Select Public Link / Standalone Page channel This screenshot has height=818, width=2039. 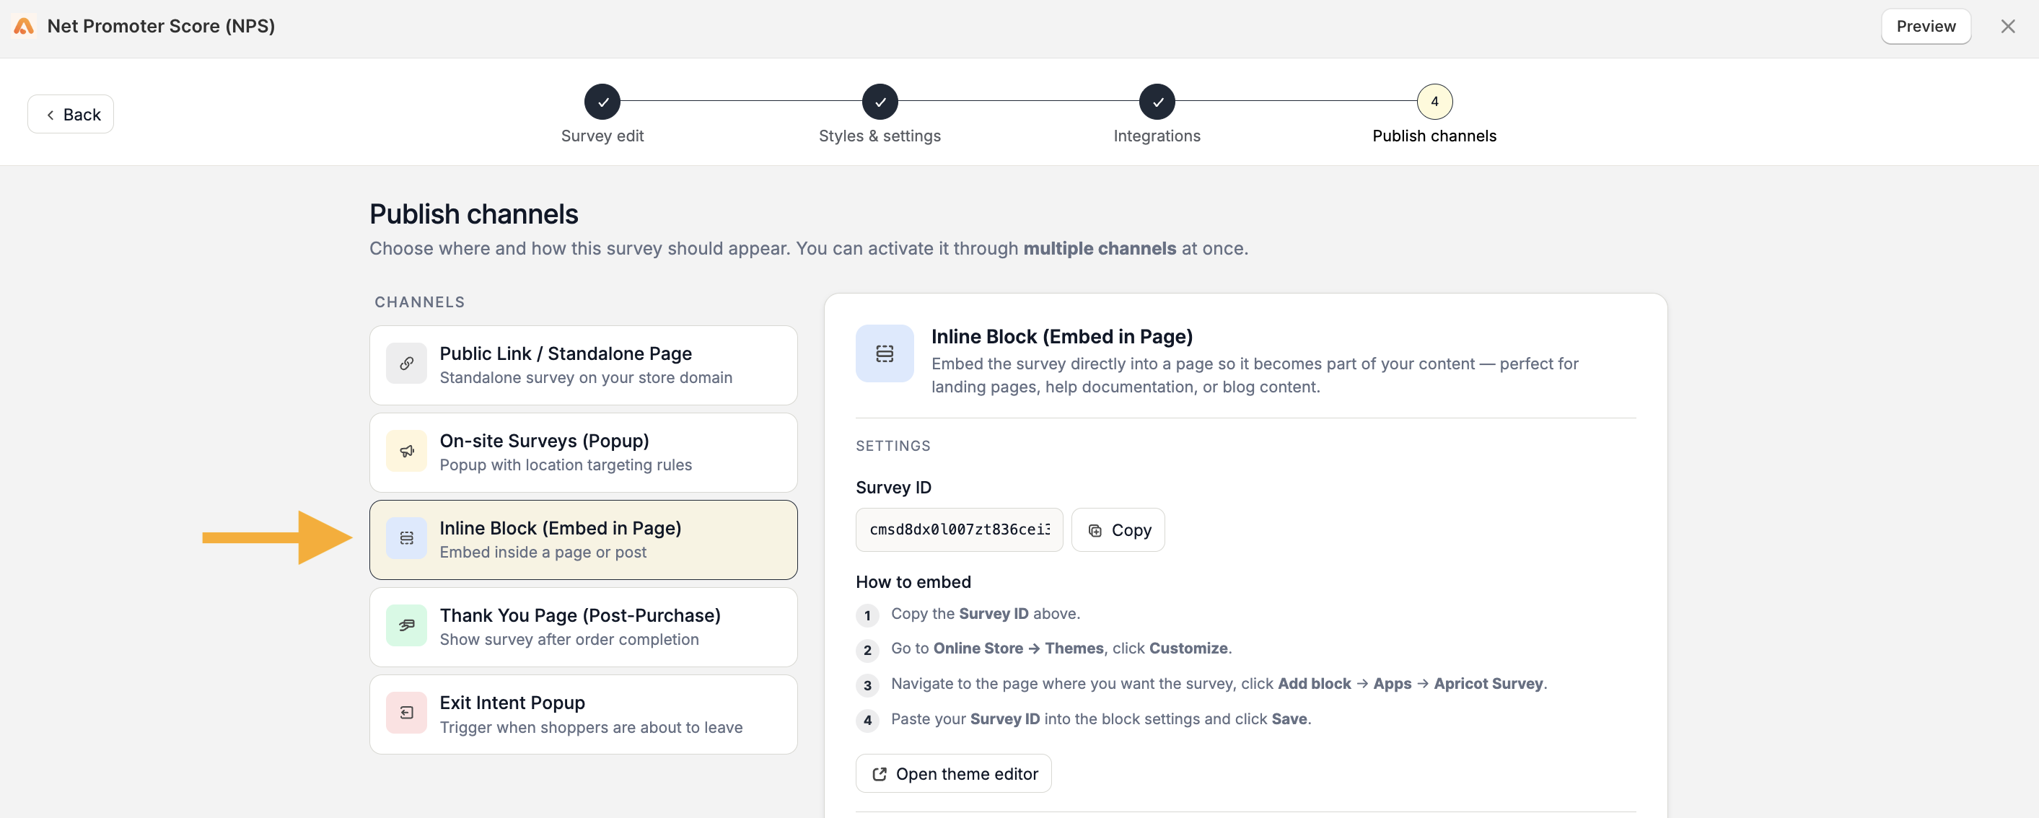coord(584,366)
